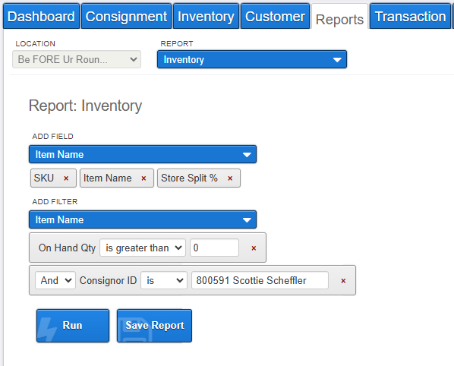Screen dimensions: 454x366
Task: Go to the Inventory tab
Action: tap(206, 16)
